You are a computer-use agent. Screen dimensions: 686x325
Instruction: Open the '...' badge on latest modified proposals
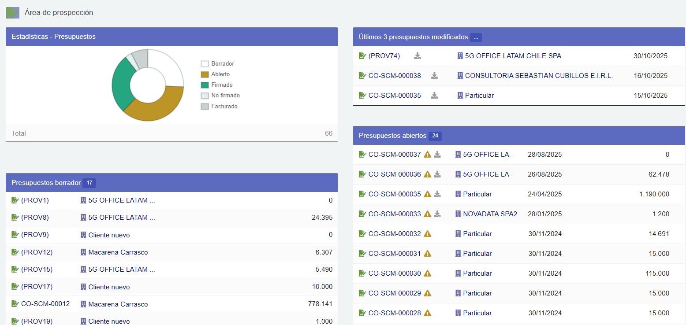pos(476,37)
